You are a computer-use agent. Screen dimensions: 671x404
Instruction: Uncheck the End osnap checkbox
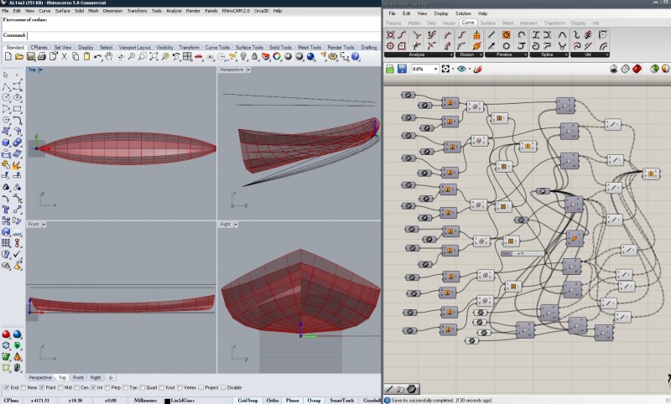[6, 388]
